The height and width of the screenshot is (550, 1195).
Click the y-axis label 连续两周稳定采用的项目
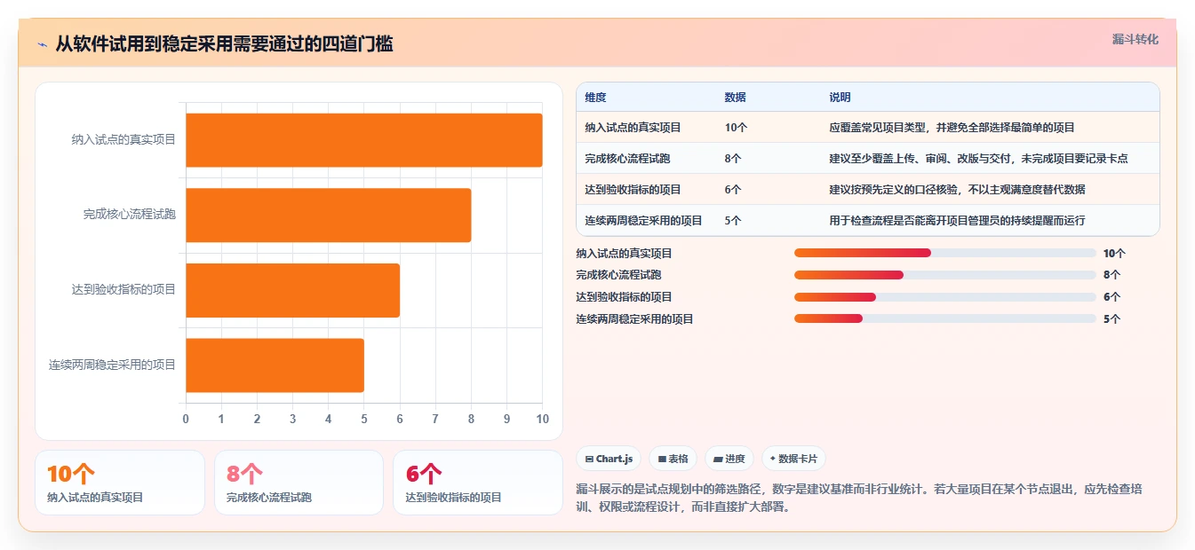pyautogui.click(x=113, y=365)
